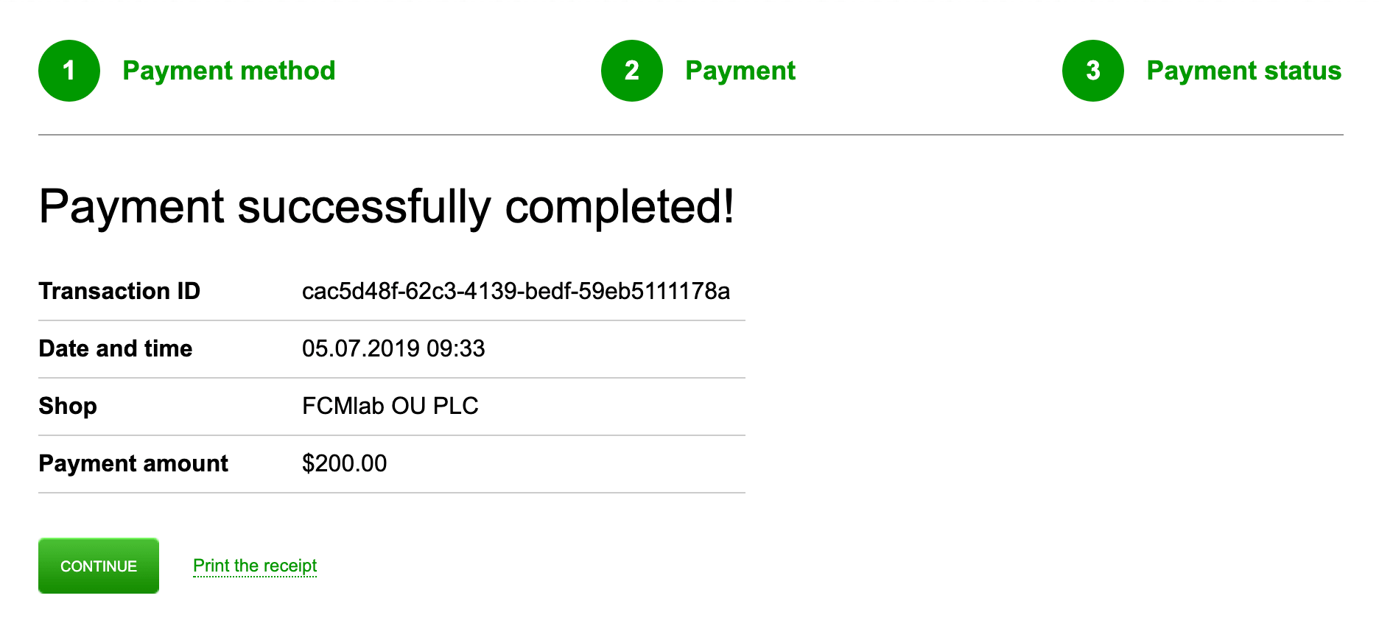The image size is (1379, 629).
Task: Click the horizontal divider below the step indicators
Action: (690, 135)
